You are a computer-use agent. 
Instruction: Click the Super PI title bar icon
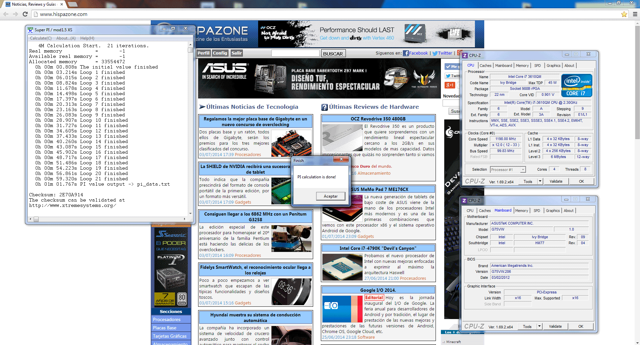30,30
